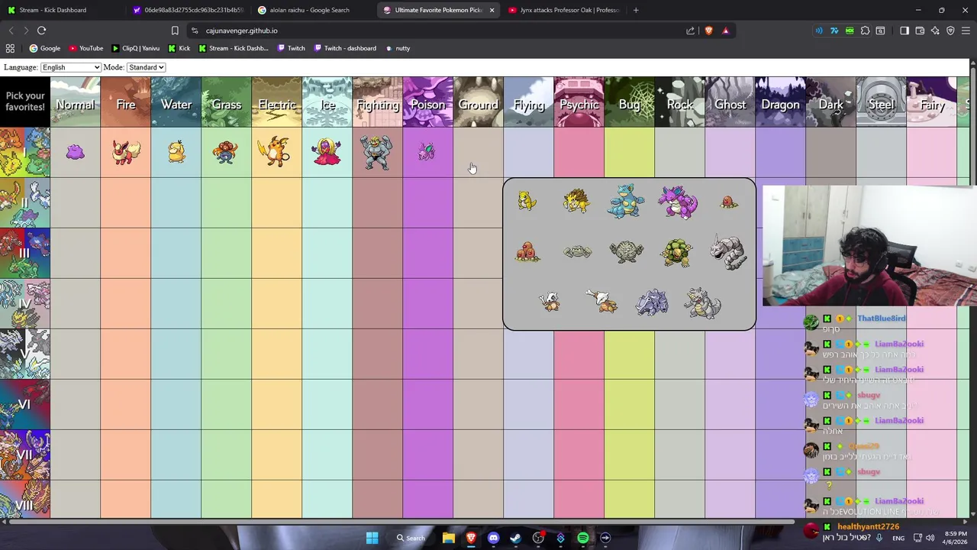Select Cubone in the Ground popup
The height and width of the screenshot is (550, 977).
coord(550,302)
